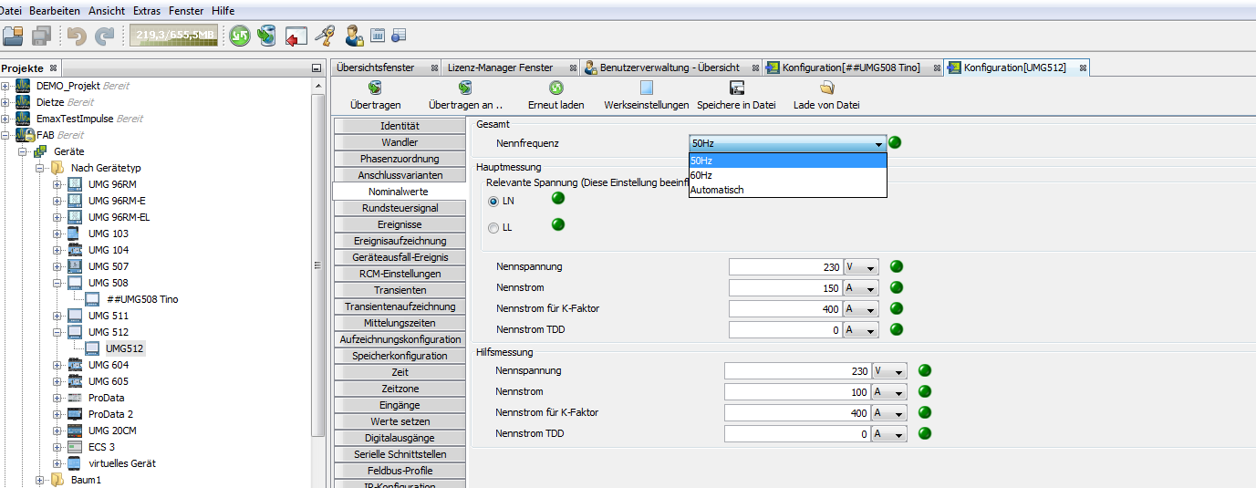Choose Automatisch in frequency dropdown list
This screenshot has height=488, width=1256.
(717, 190)
